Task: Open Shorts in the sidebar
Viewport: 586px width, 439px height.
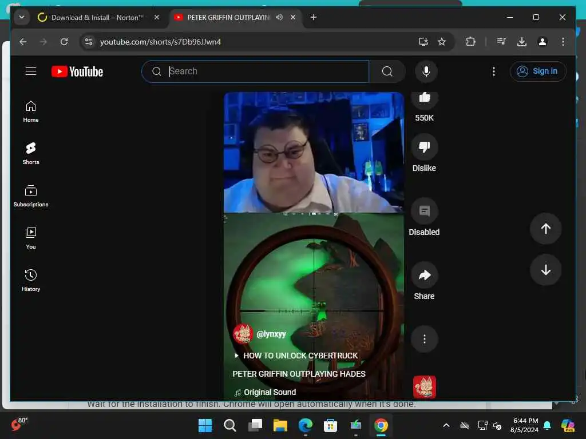Action: point(31,153)
